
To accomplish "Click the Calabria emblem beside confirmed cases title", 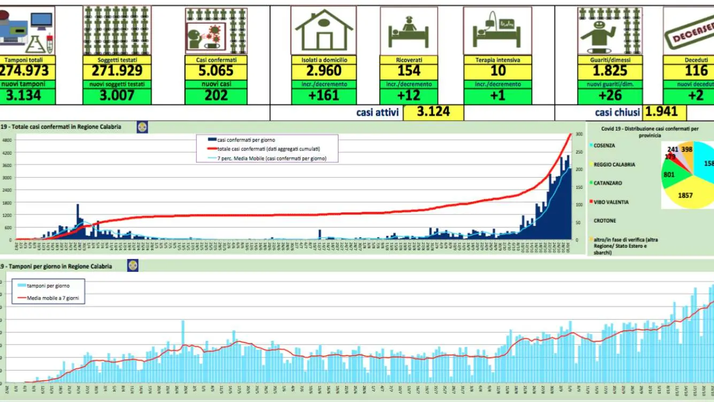I will pyautogui.click(x=142, y=127).
